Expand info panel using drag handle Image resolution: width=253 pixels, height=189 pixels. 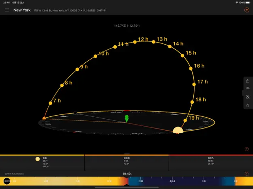pos(126,153)
